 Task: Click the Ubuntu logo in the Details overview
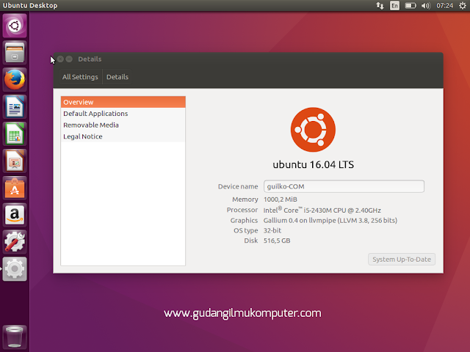coord(313,130)
